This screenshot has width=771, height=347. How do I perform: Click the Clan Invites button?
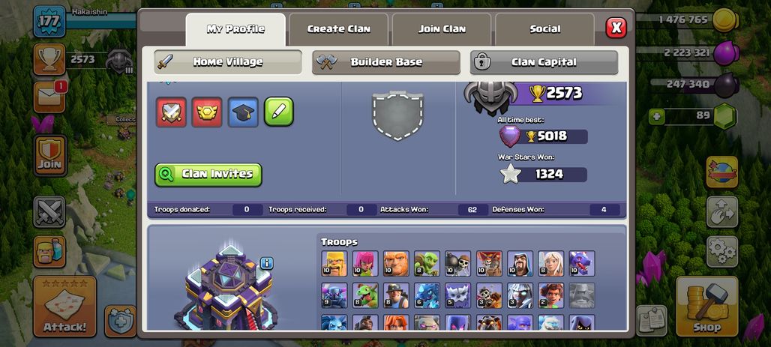tap(208, 175)
